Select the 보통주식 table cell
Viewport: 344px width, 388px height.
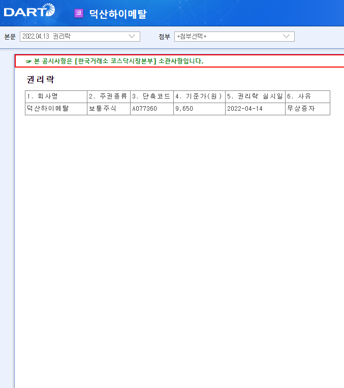click(109, 109)
